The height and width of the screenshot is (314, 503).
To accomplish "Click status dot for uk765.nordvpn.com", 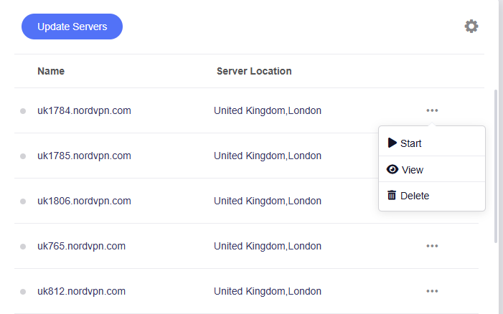I will 23,247.
